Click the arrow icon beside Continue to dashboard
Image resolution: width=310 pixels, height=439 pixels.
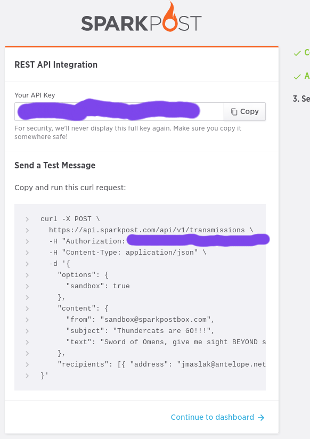[262, 418]
